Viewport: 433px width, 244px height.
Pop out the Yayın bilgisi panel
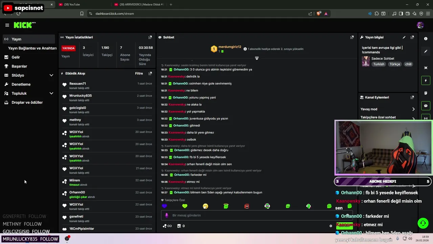click(412, 37)
